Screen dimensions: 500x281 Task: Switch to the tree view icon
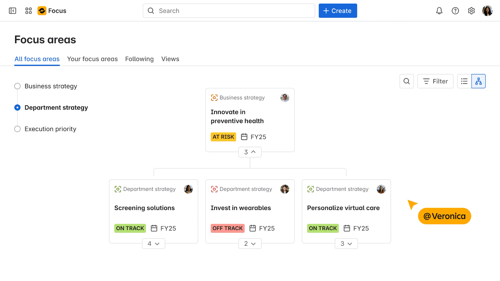pyautogui.click(x=478, y=81)
